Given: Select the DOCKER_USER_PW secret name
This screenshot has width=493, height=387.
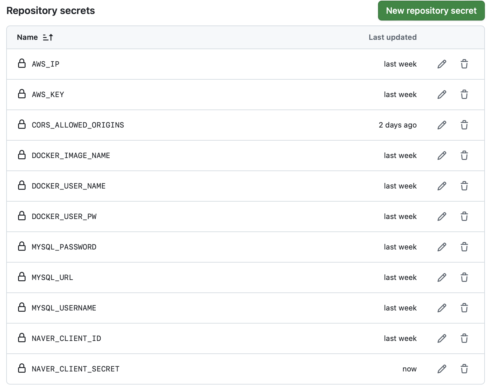Looking at the screenshot, I should [x=64, y=217].
